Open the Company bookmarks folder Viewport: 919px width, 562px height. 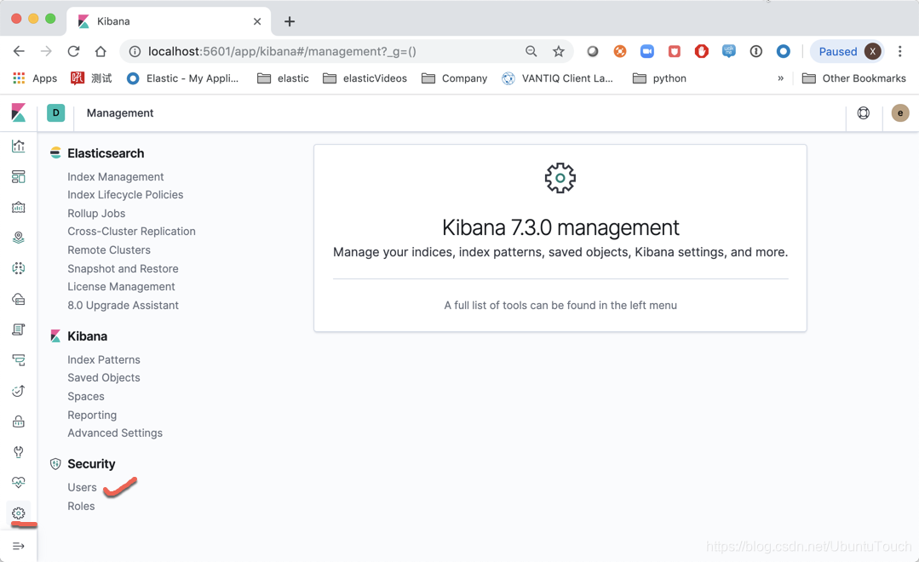pos(454,78)
